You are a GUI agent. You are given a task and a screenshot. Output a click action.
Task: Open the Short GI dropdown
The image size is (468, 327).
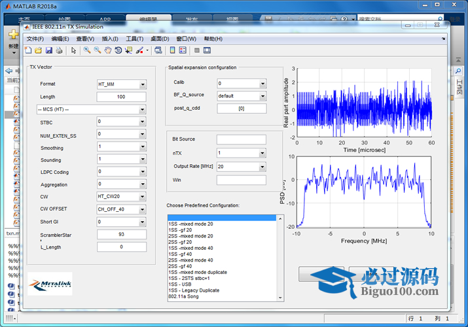pos(122,222)
